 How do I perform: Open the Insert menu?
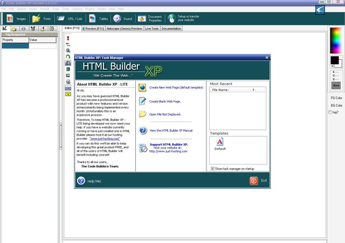click(33, 9)
